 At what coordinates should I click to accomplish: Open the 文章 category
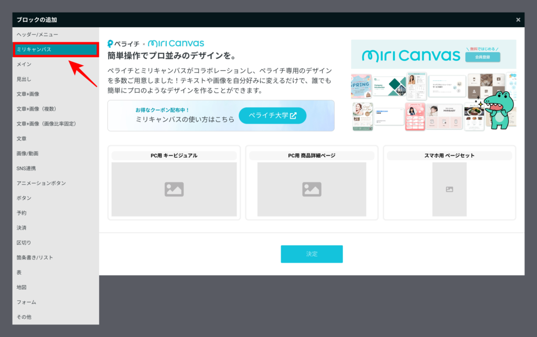(x=56, y=138)
